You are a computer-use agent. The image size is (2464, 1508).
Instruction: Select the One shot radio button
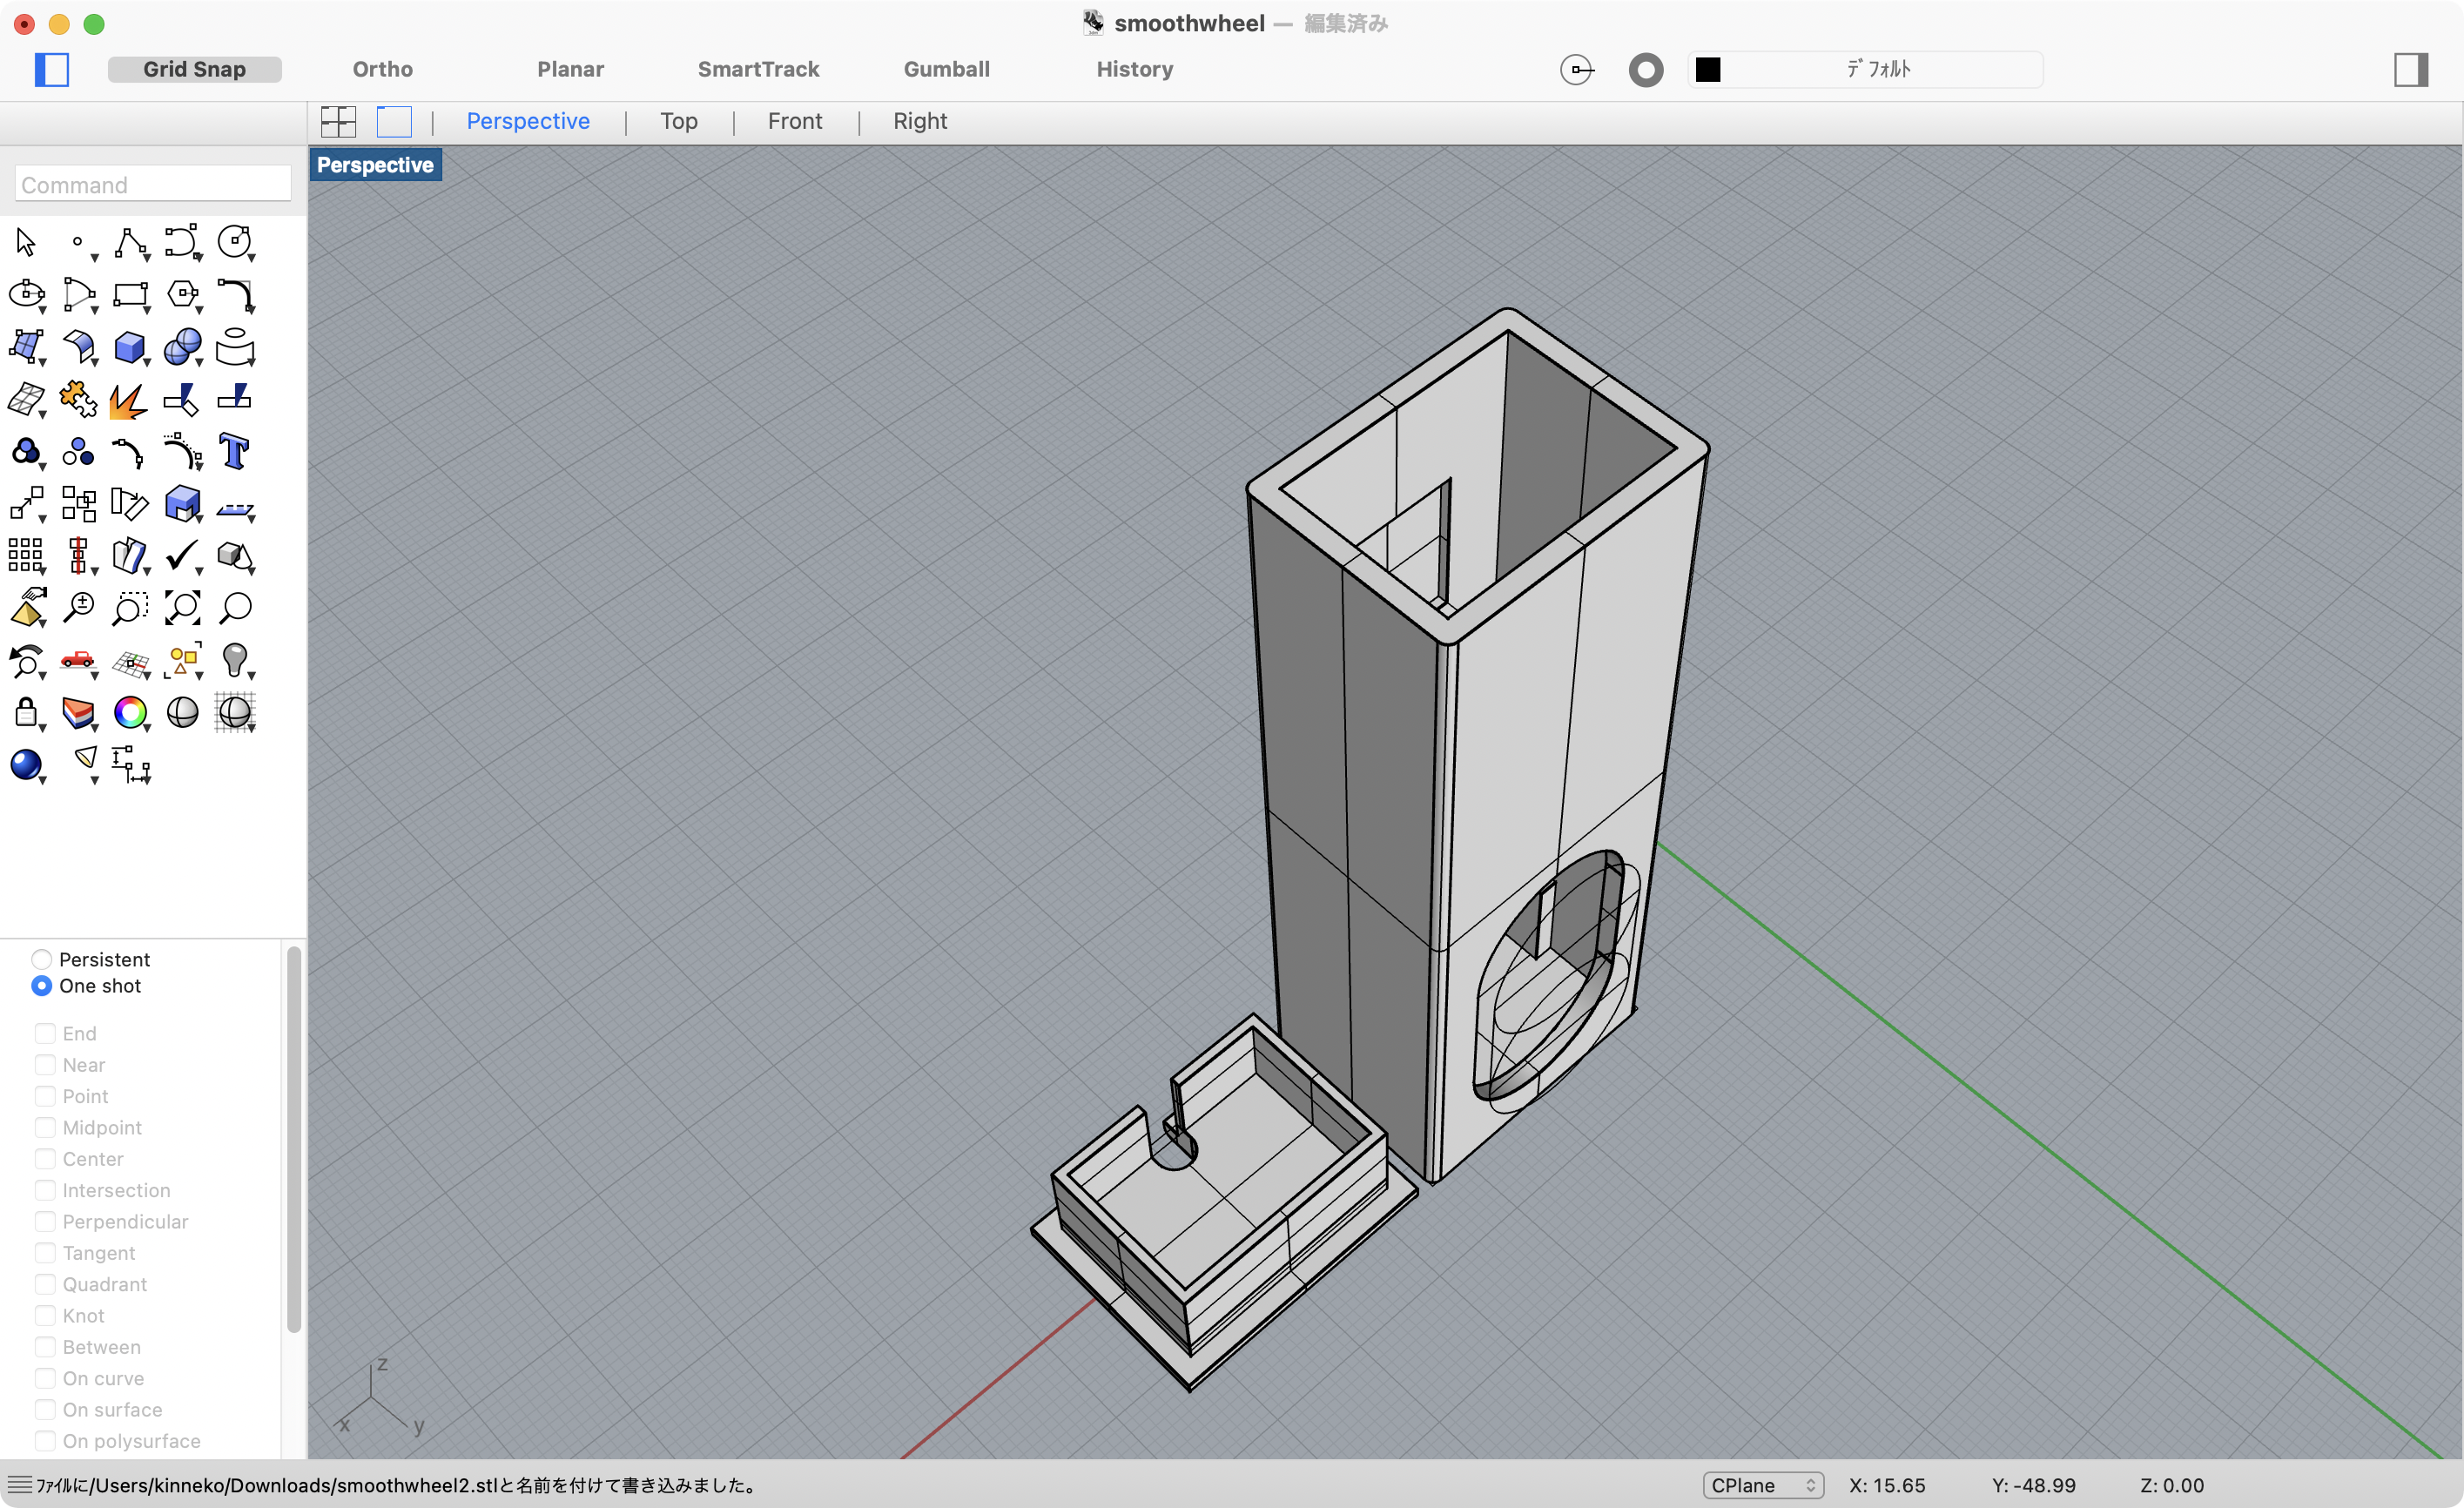tap(41, 986)
